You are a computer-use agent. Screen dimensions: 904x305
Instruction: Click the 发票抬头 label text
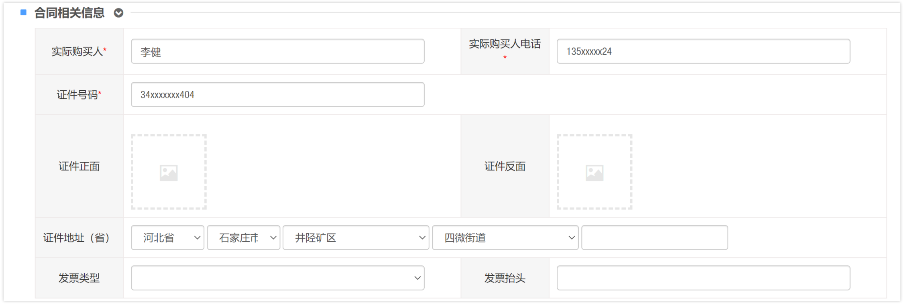[x=505, y=278]
